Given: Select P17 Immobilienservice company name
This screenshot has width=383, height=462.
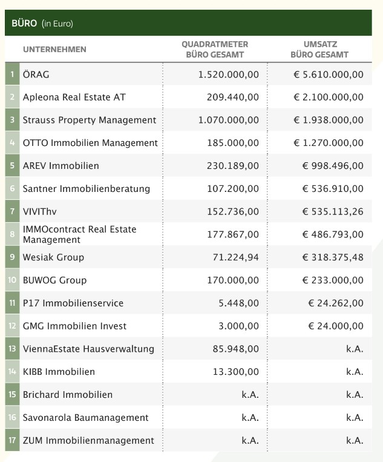Looking at the screenshot, I should (73, 303).
